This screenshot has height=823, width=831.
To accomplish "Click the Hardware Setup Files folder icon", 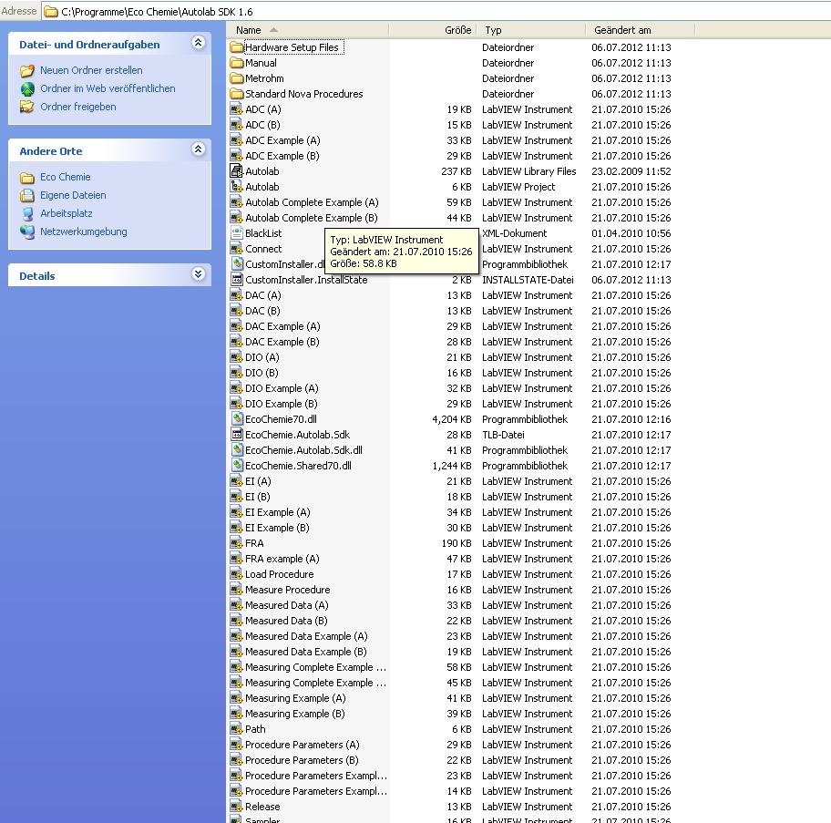I will (236, 47).
